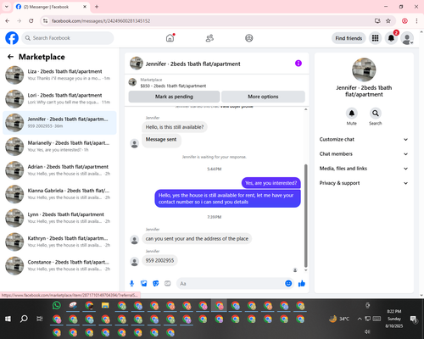Open Windows taskbar search

(24, 319)
